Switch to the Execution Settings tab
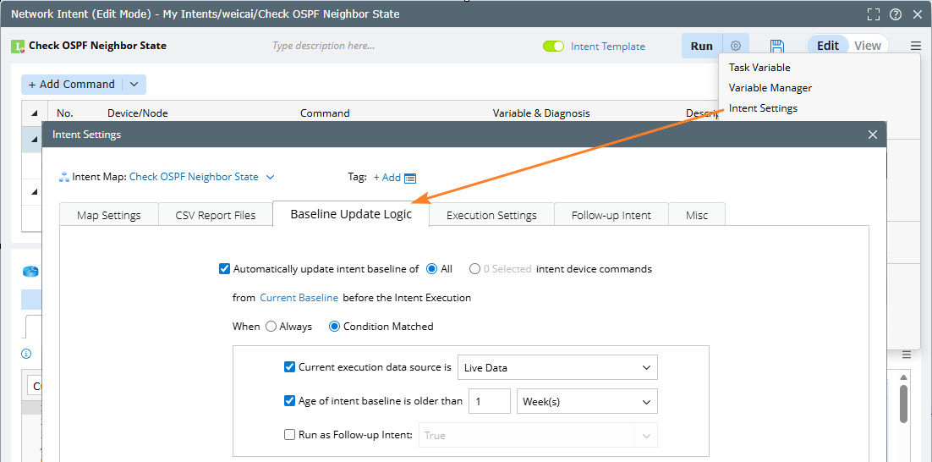932x462 pixels. coord(491,215)
